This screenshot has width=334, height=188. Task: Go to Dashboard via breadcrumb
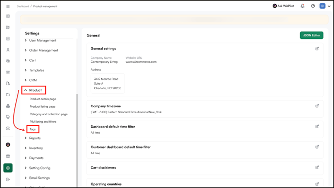[x=23, y=6]
